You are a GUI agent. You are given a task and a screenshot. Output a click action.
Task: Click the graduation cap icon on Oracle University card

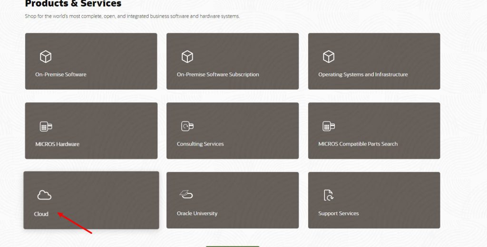coord(186,194)
